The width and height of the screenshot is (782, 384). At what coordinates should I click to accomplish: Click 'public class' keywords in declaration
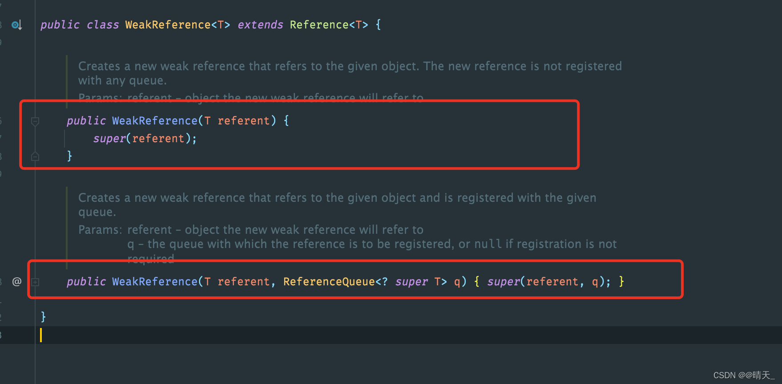tap(80, 25)
